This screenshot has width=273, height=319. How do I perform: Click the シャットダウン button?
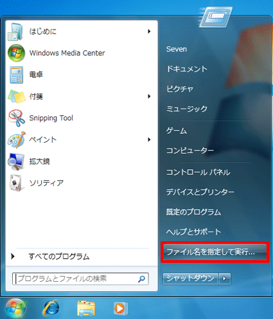pyautogui.click(x=190, y=278)
